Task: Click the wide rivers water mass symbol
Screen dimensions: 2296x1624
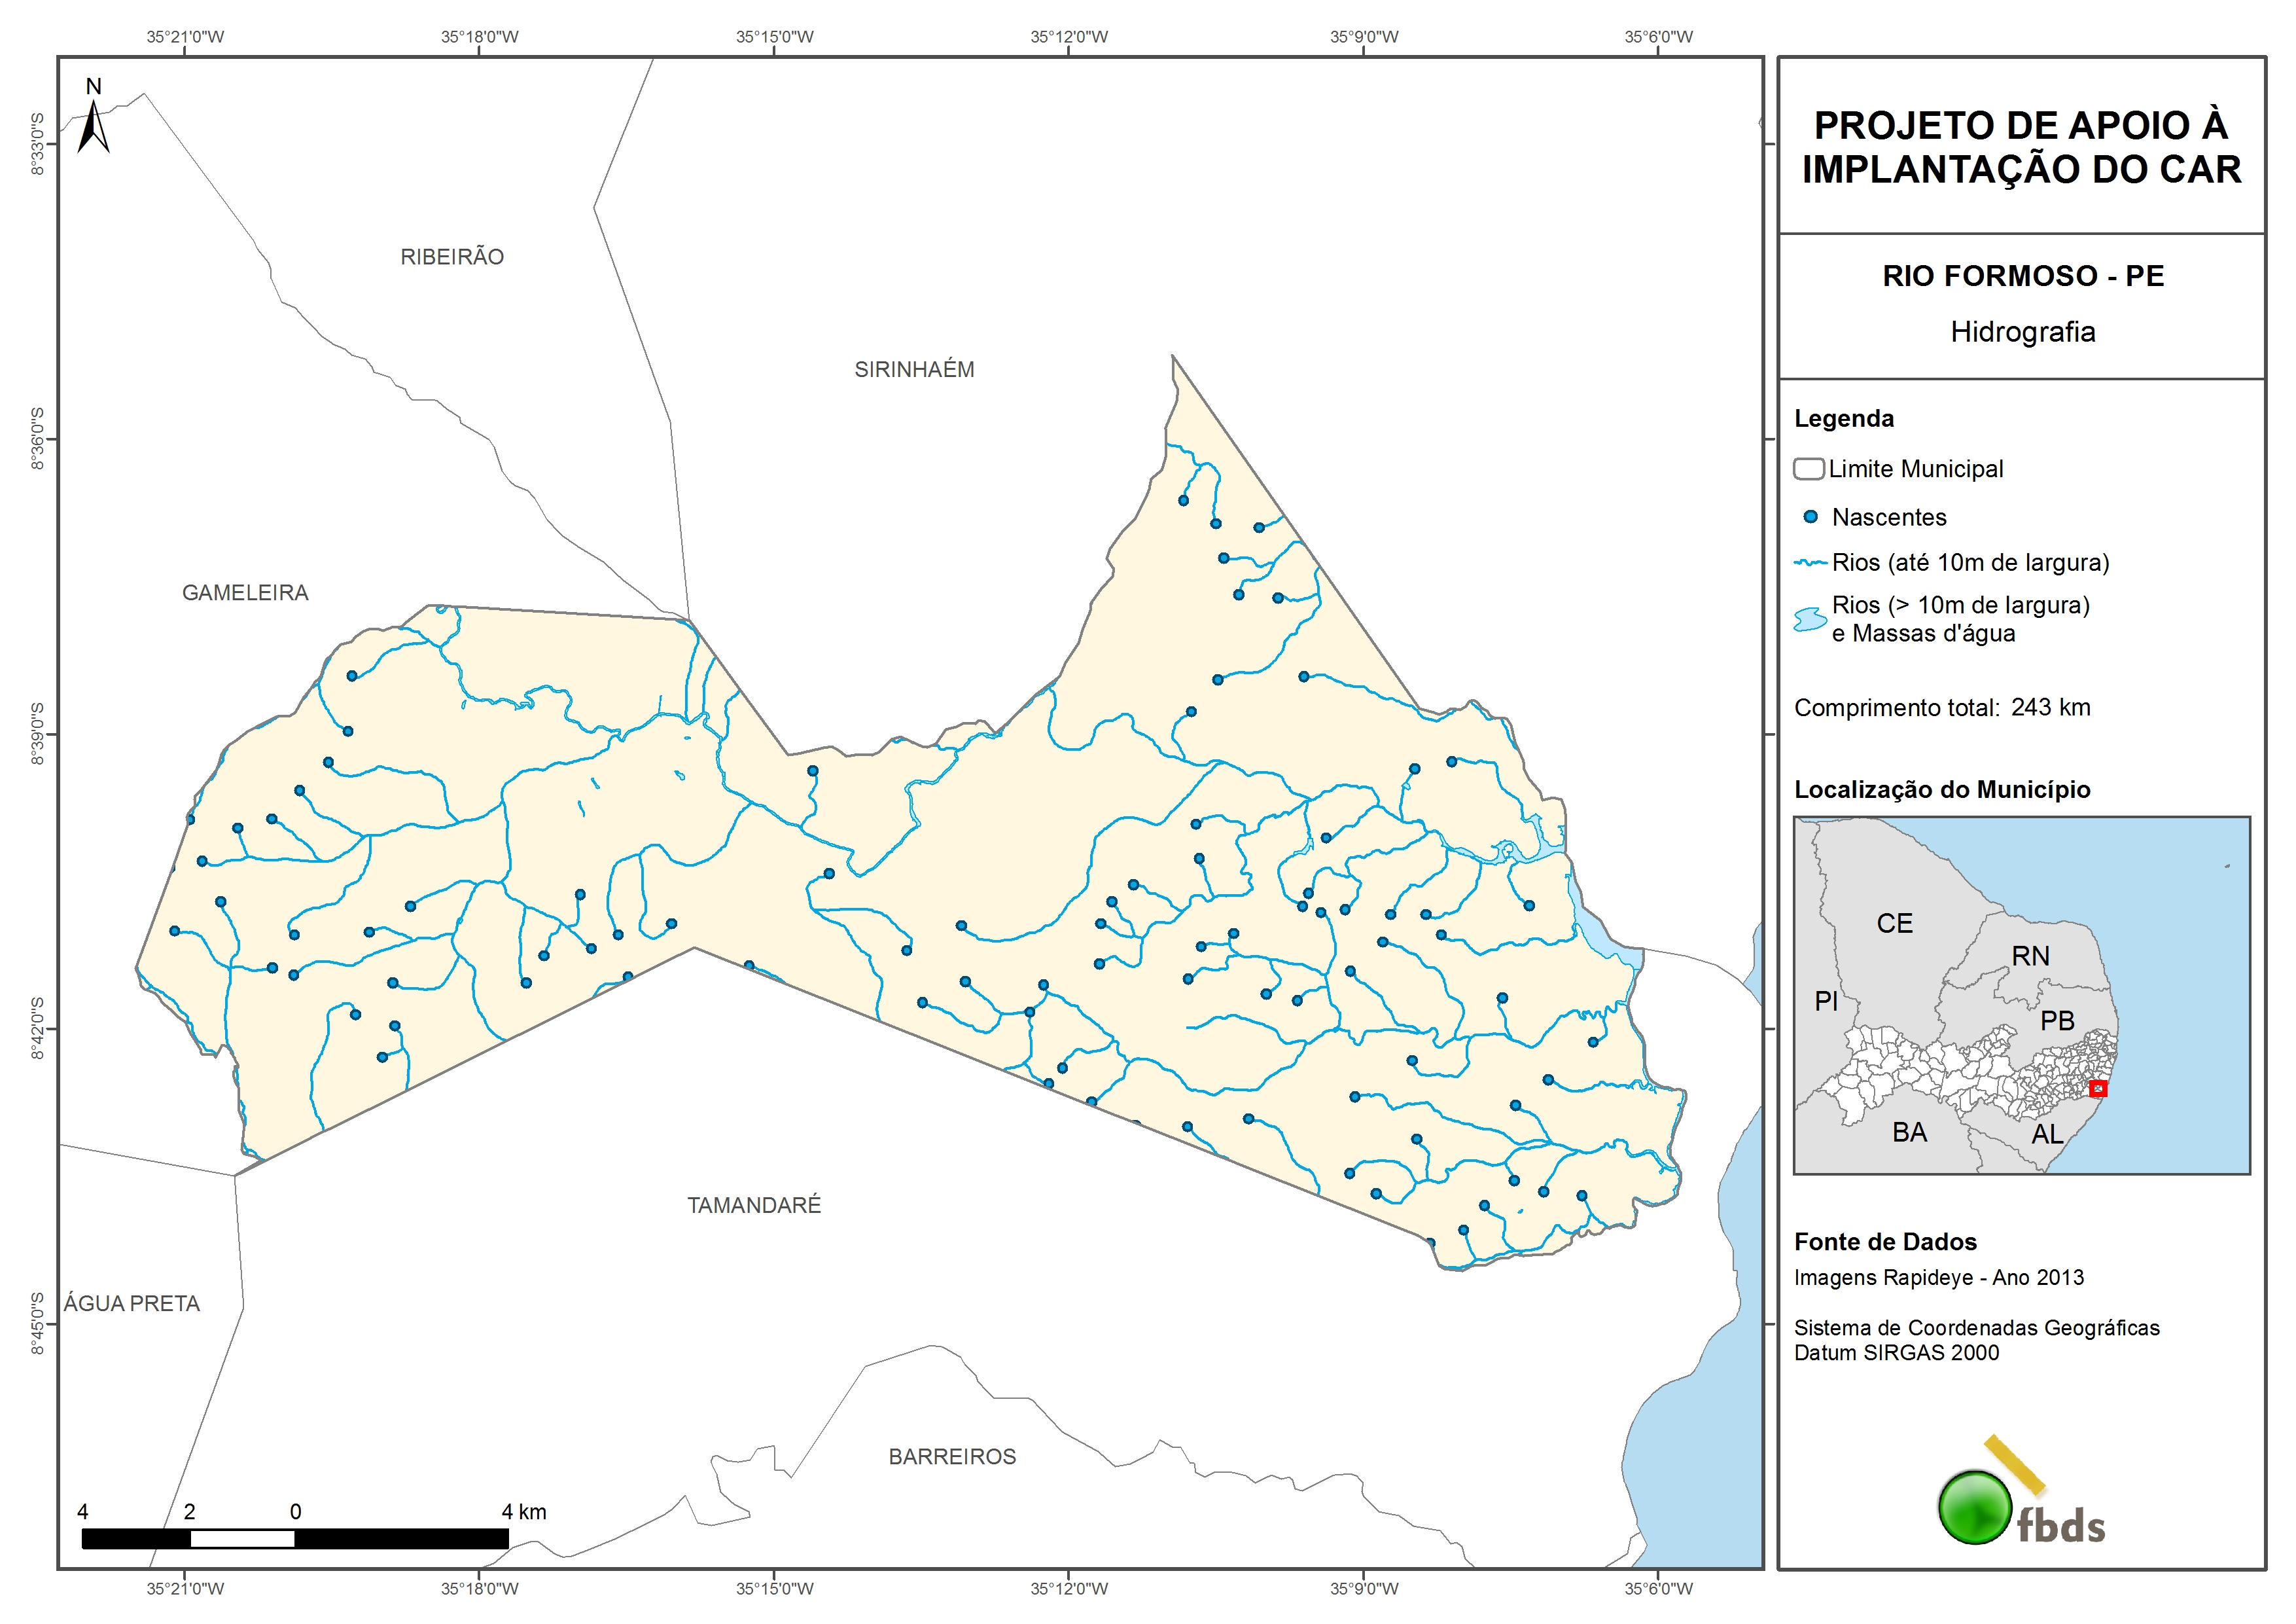Action: click(1810, 619)
